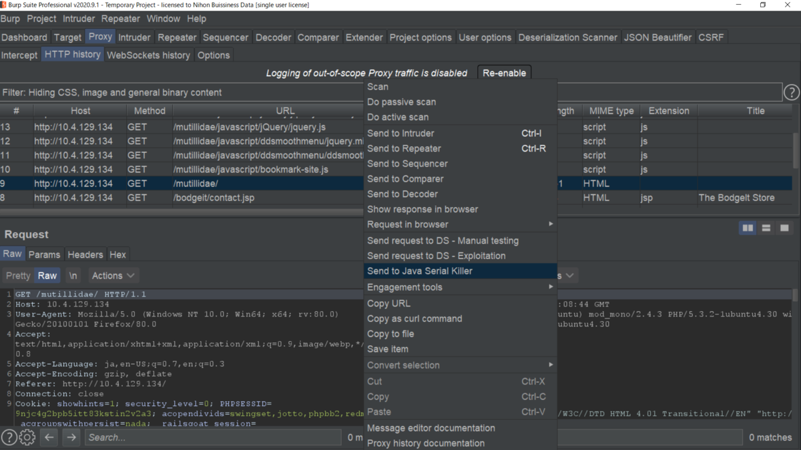Go to next search match arrow
Viewport: 801px width, 450px height.
pos(71,437)
